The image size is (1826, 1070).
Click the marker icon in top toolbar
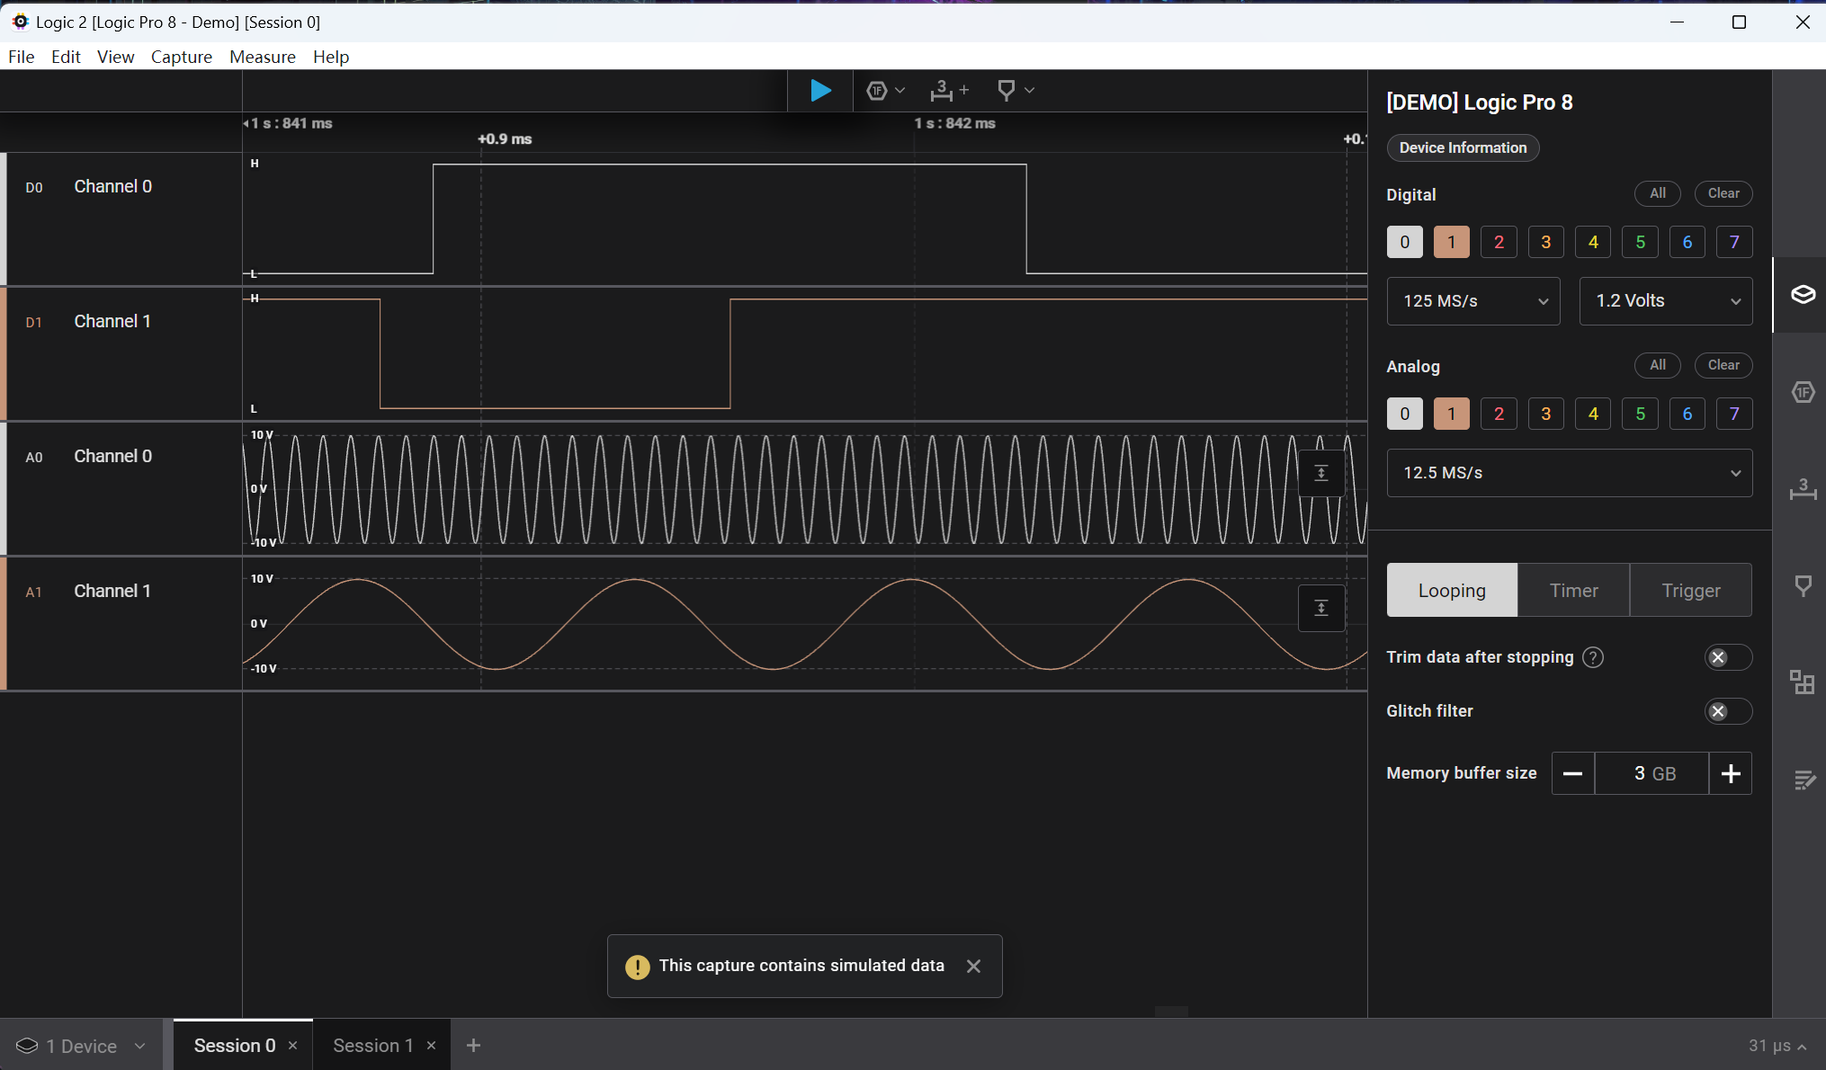coord(1007,91)
